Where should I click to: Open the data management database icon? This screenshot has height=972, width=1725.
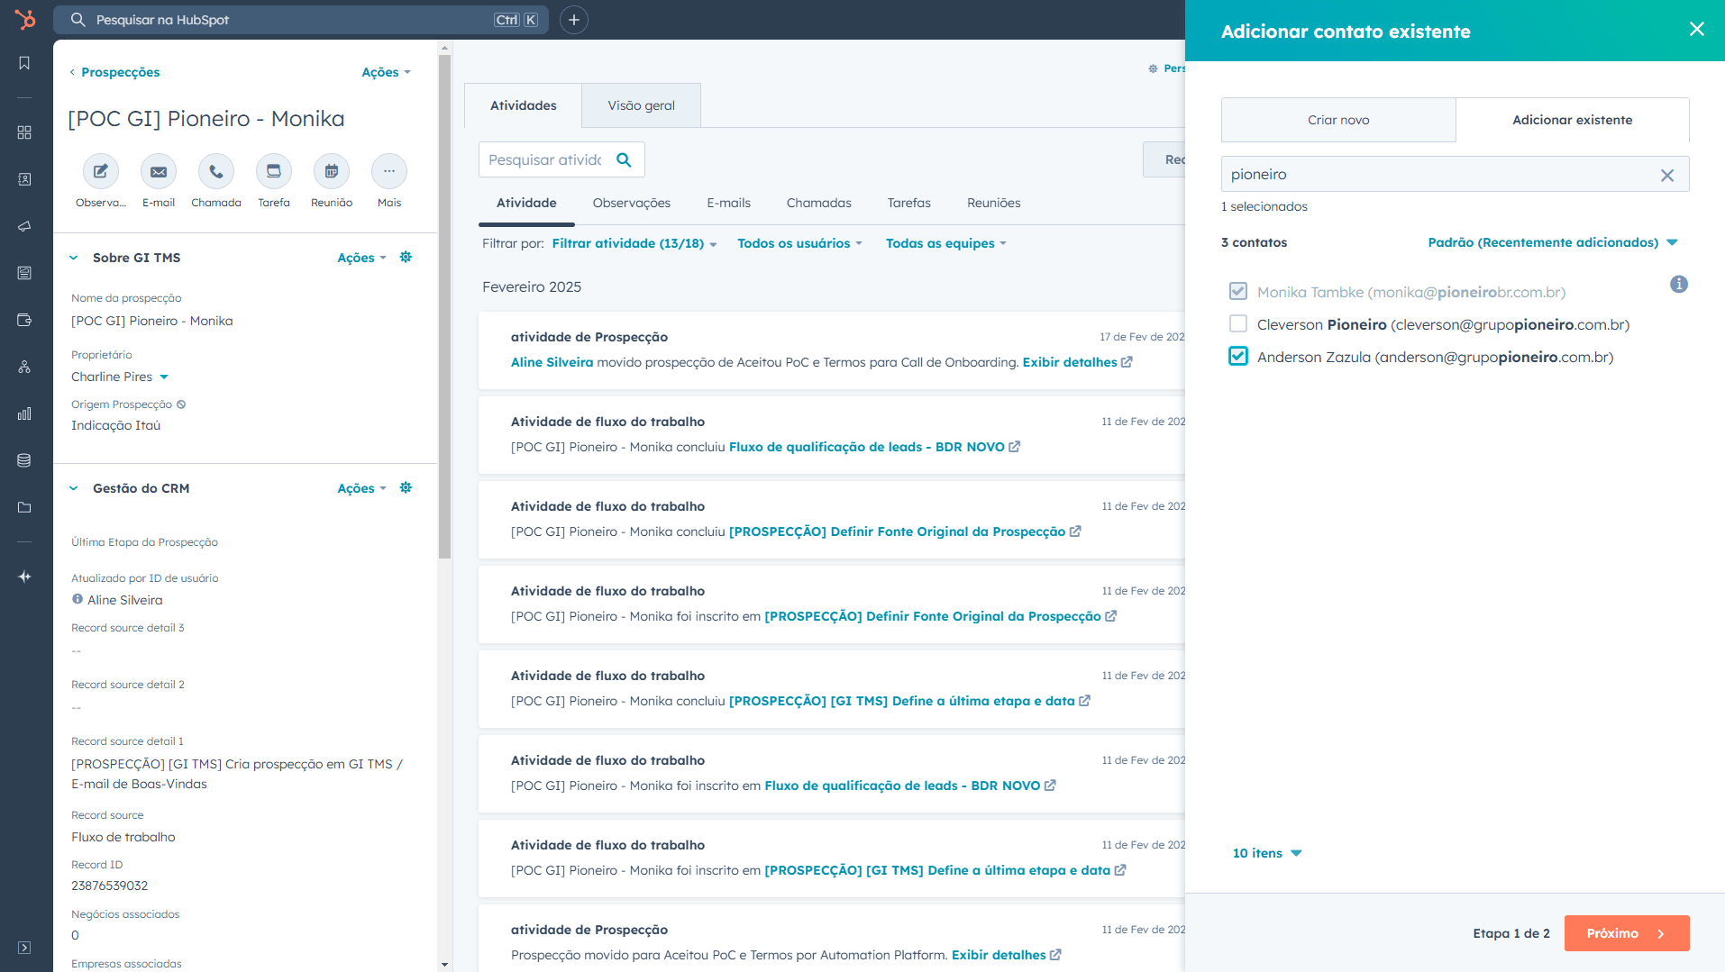click(24, 460)
